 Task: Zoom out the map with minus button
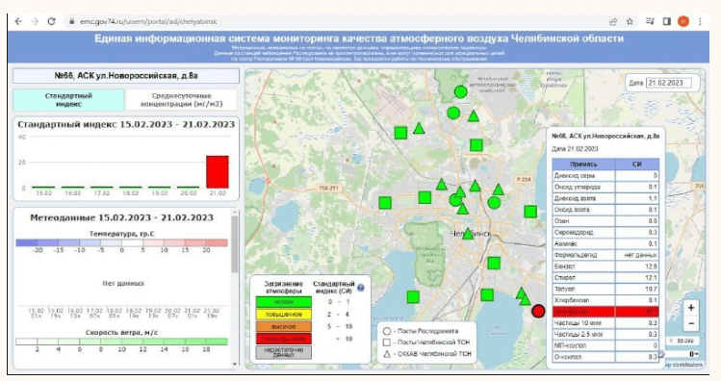pos(691,323)
